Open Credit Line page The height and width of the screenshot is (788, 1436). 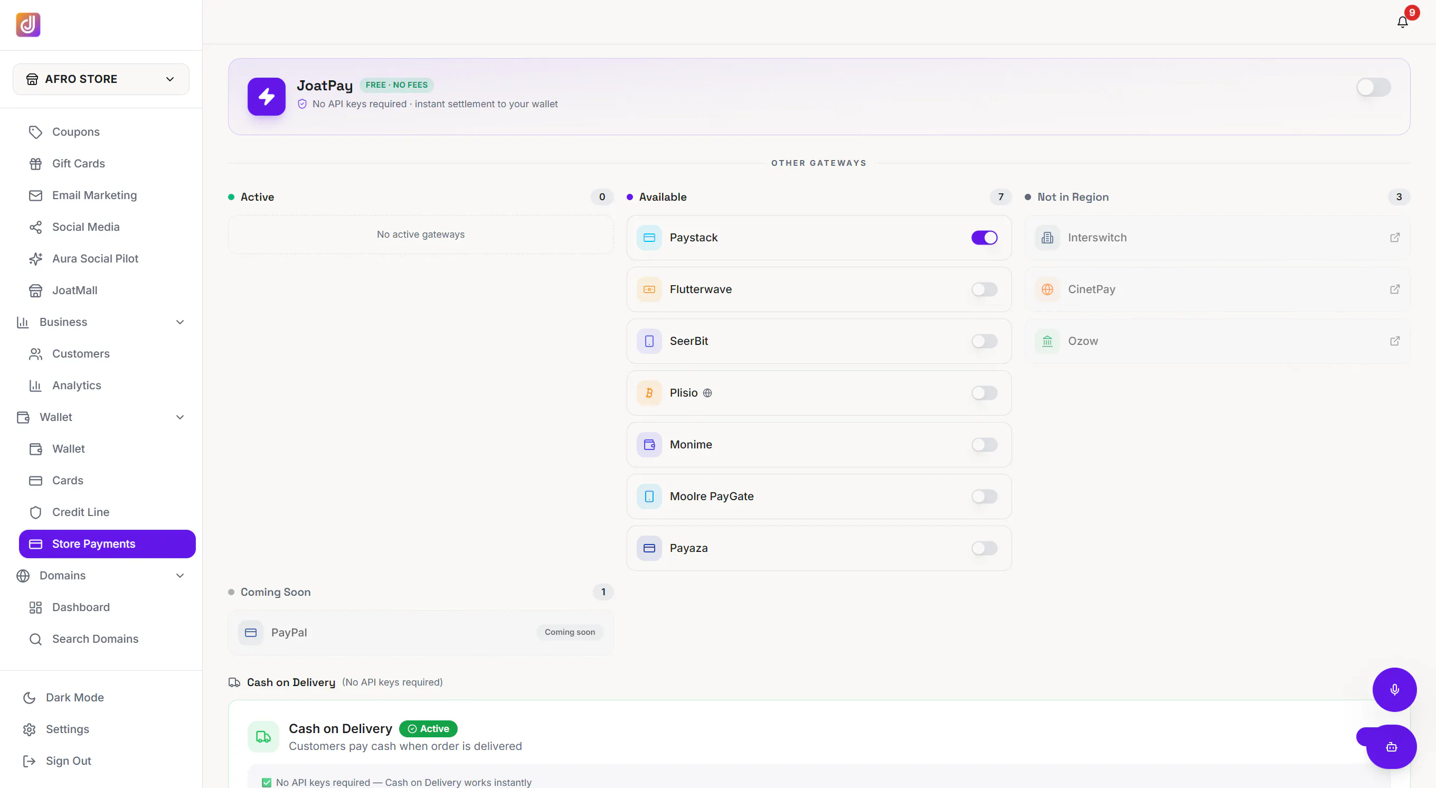pos(107,512)
